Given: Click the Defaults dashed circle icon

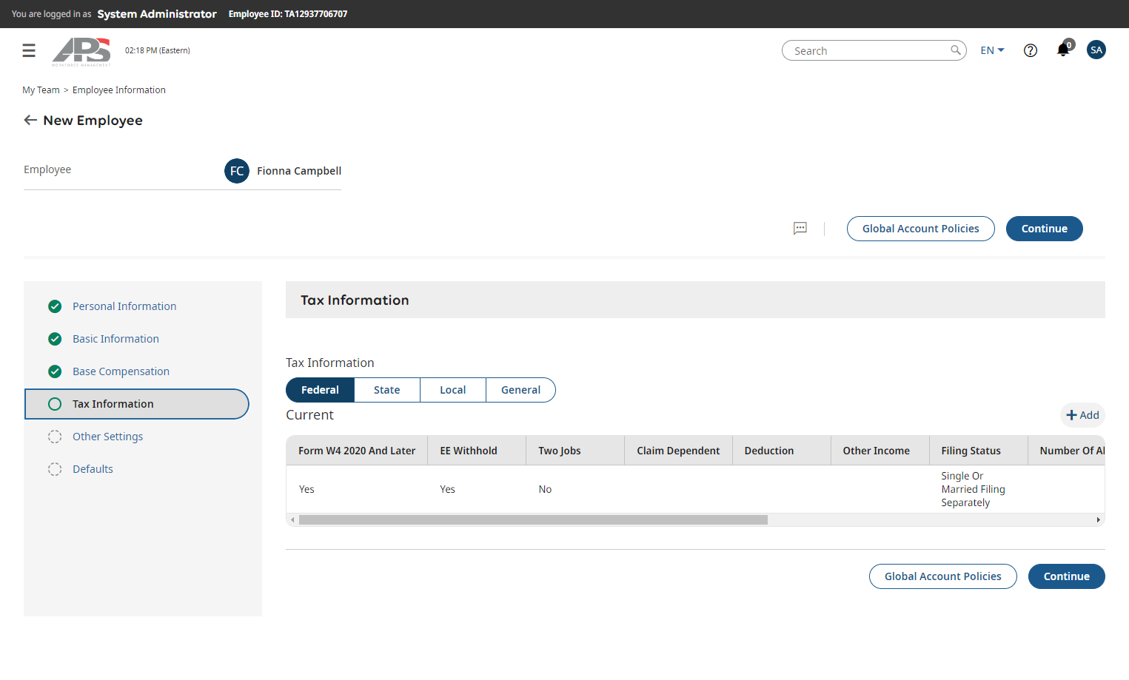Looking at the screenshot, I should (x=55, y=469).
